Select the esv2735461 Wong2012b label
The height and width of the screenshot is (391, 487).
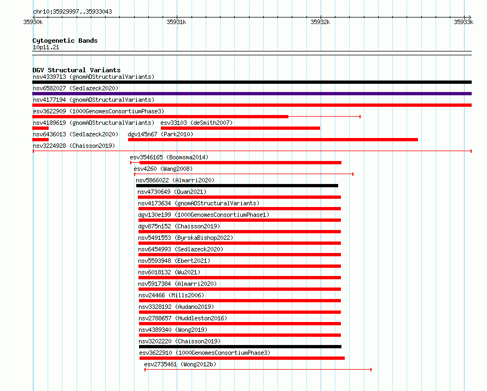[180, 364]
